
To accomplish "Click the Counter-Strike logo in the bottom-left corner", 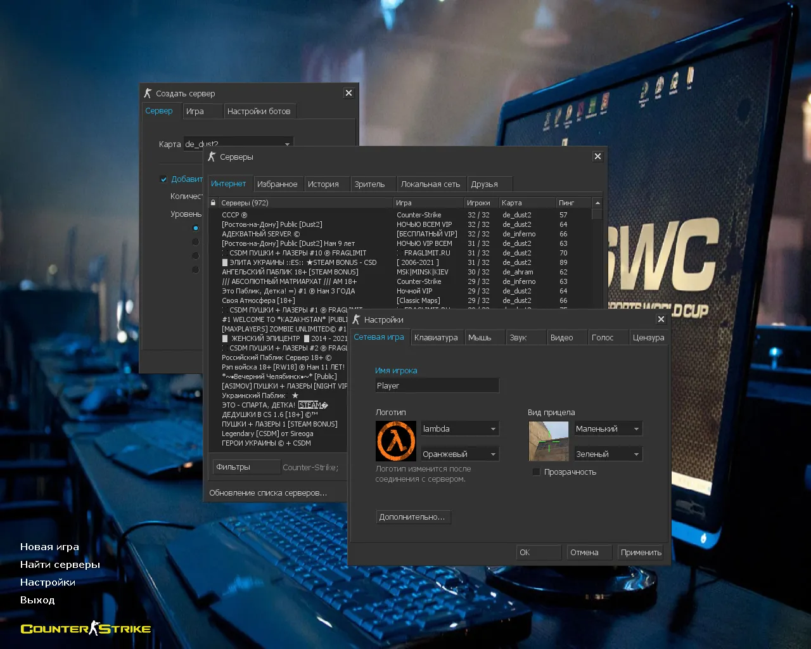I will click(85, 629).
